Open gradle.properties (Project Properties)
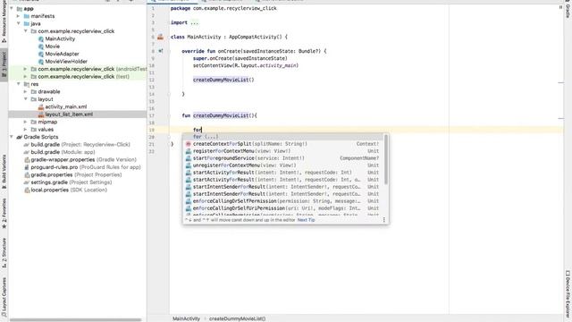Image resolution: width=572 pixels, height=322 pixels. pos(76,175)
